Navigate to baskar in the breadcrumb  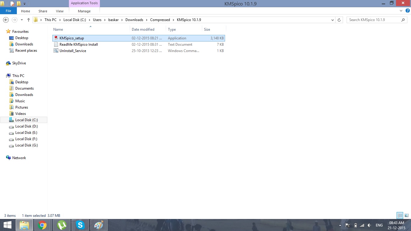[x=114, y=20]
